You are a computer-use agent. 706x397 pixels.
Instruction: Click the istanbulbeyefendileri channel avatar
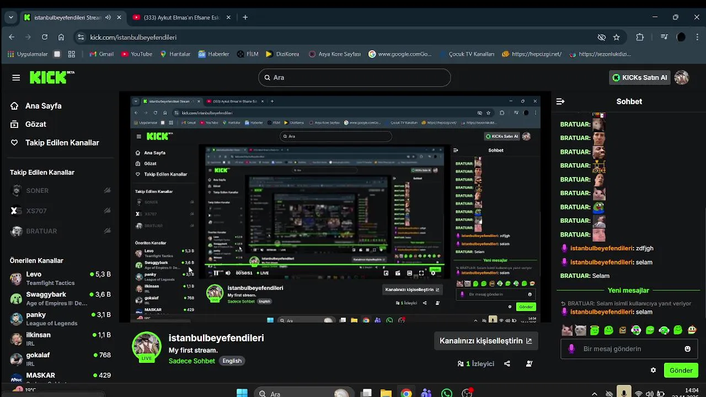tap(146, 346)
